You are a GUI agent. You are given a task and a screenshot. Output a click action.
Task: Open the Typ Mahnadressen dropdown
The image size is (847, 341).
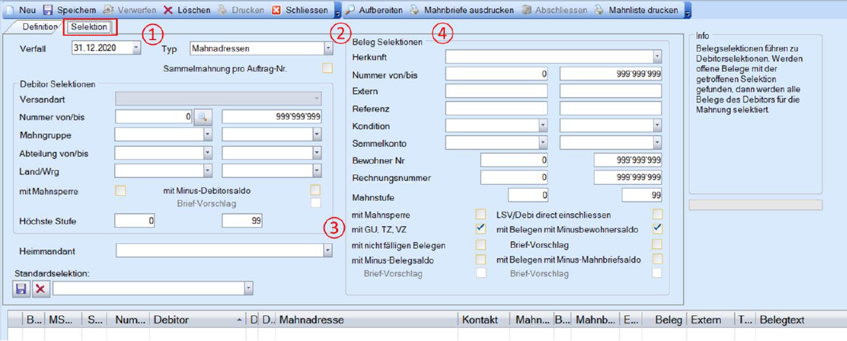[x=328, y=48]
